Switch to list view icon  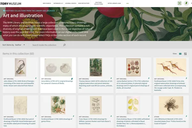tap(185, 54)
